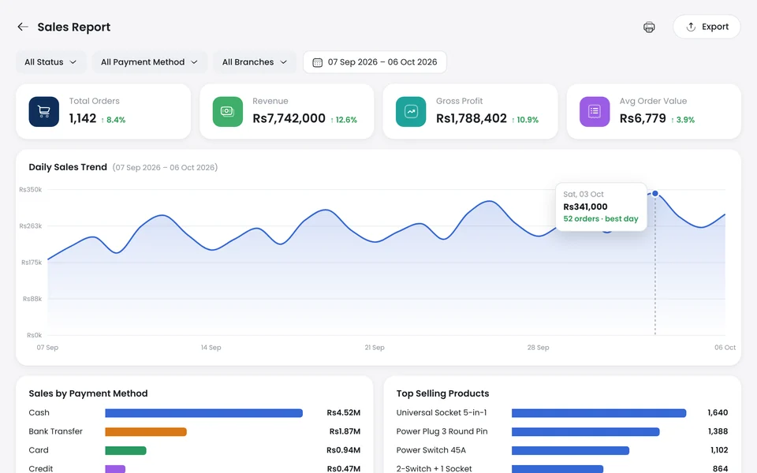The height and width of the screenshot is (473, 757).
Task: Click the 14 Sep axis label
Action: click(x=211, y=348)
